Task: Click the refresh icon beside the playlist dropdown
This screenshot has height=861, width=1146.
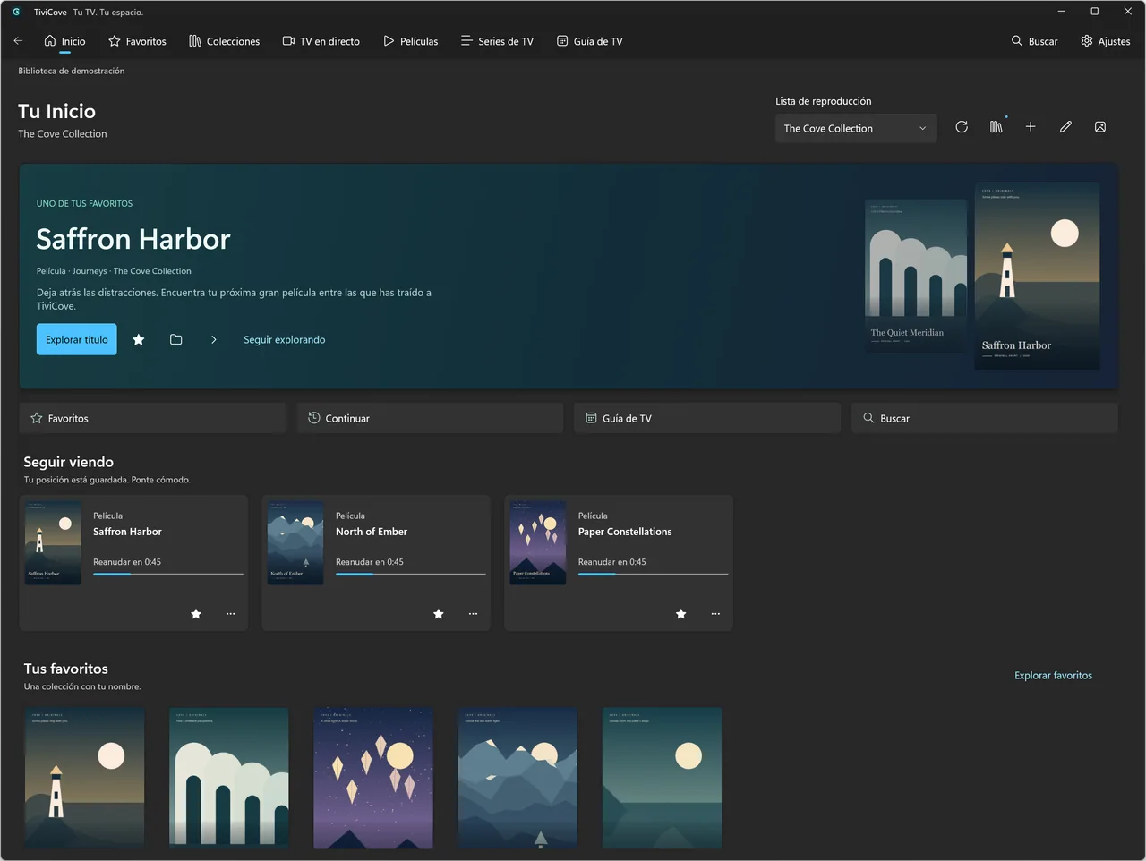Action: tap(962, 127)
